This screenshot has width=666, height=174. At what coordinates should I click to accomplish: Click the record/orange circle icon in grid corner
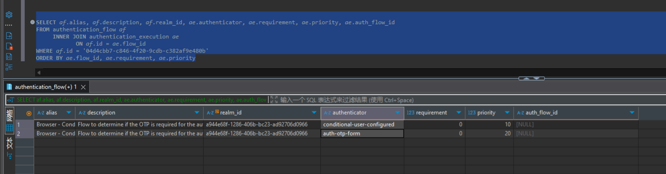click(x=29, y=113)
